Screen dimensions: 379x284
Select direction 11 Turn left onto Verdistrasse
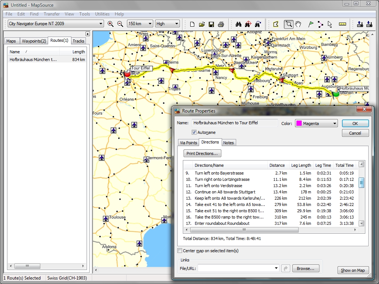(x=271, y=186)
